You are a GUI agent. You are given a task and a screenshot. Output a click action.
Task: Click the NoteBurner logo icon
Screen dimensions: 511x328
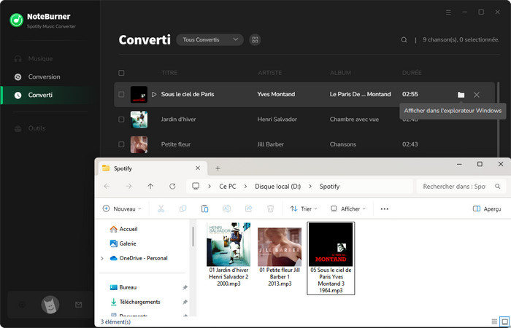16,20
